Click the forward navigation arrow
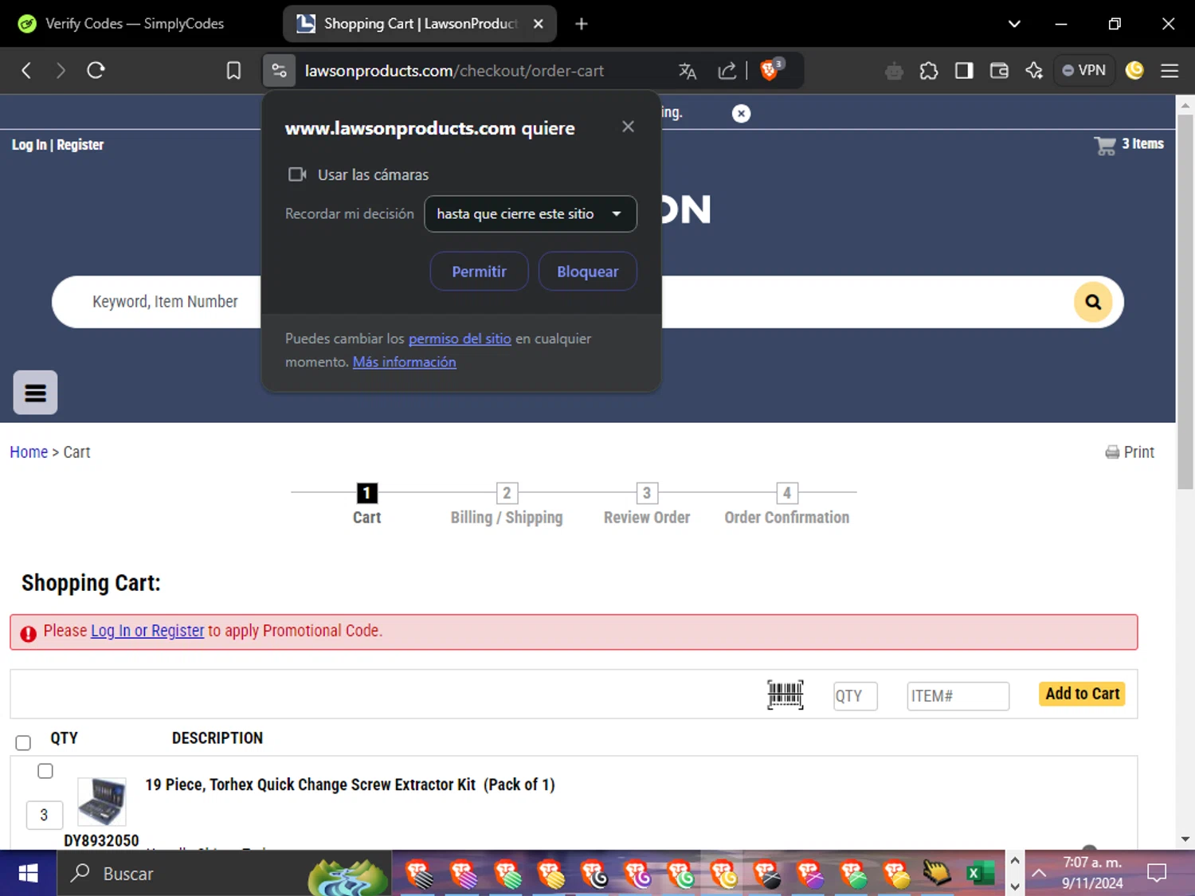 coord(61,70)
